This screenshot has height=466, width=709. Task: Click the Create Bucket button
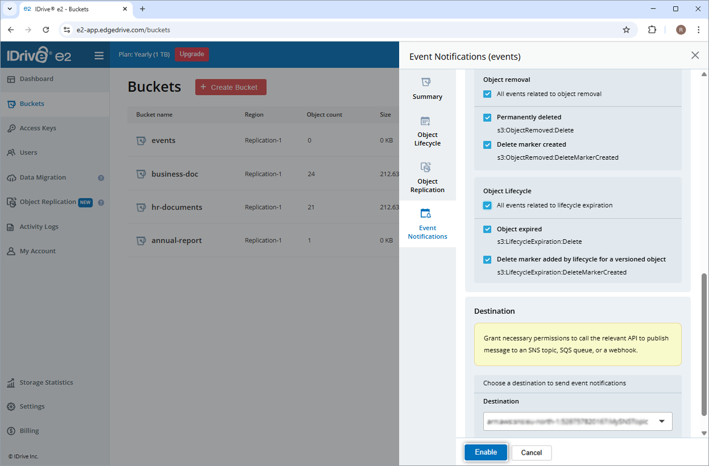pos(231,87)
